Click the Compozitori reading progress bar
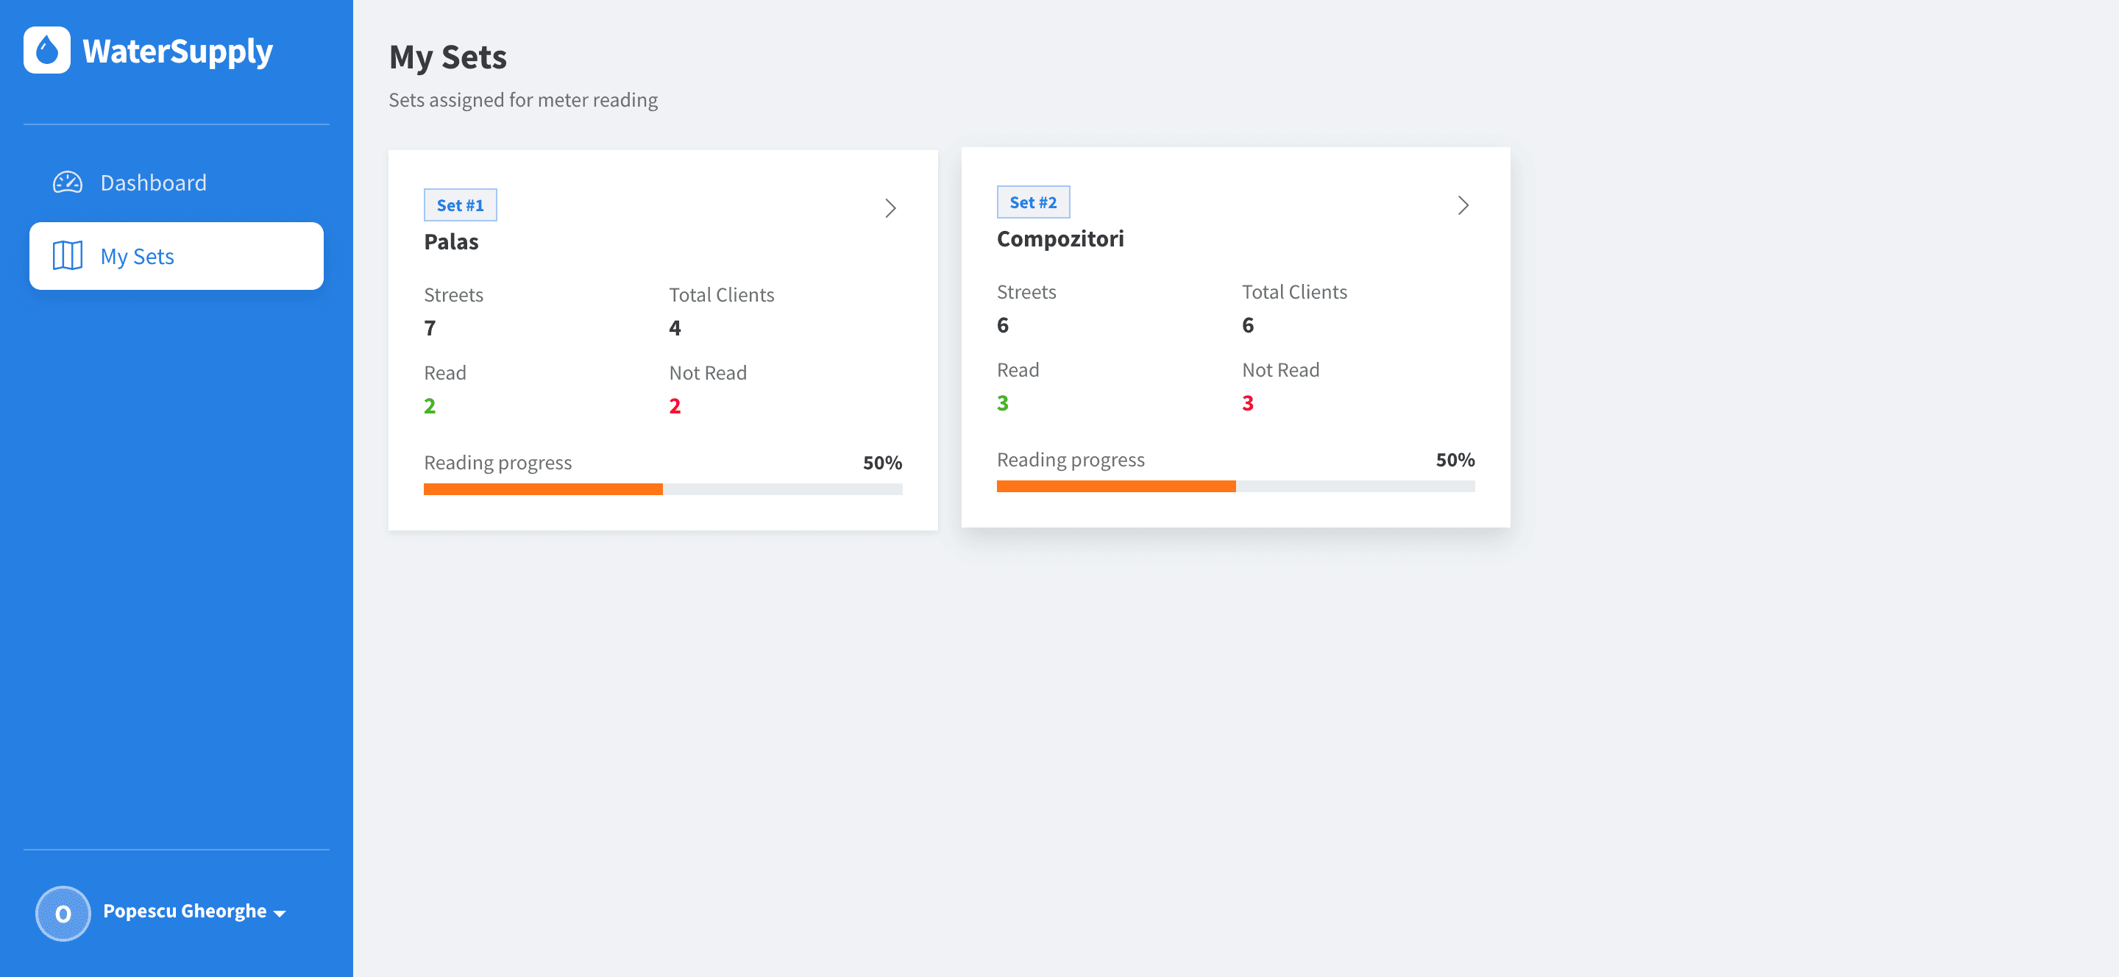Screen dimensions: 2119x977 click(1235, 486)
